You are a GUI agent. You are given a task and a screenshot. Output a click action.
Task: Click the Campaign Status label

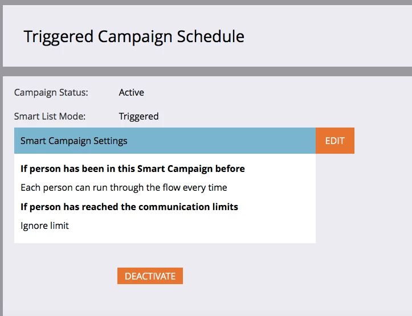tap(51, 92)
